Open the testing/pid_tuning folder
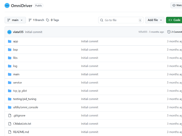Image resolution: width=182 pixels, height=136 pixels. point(25,99)
